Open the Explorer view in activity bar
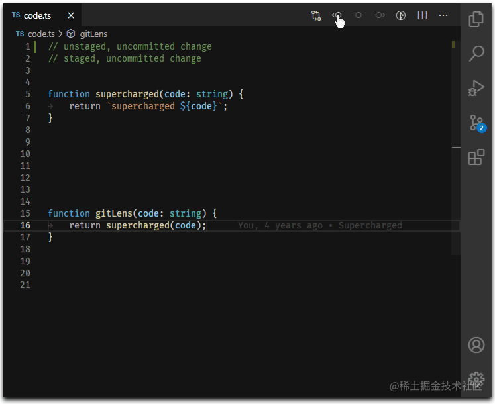This screenshot has height=404, width=495. [x=476, y=20]
